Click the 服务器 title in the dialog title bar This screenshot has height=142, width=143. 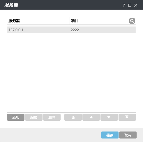click(x=11, y=5)
